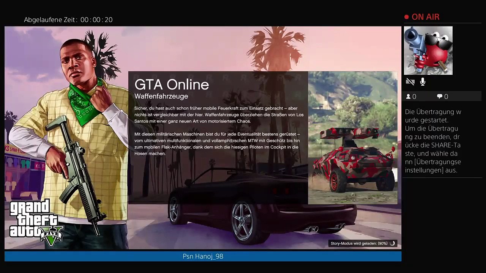
Task: Click the 'ON AIR' label
Action: pos(425,17)
